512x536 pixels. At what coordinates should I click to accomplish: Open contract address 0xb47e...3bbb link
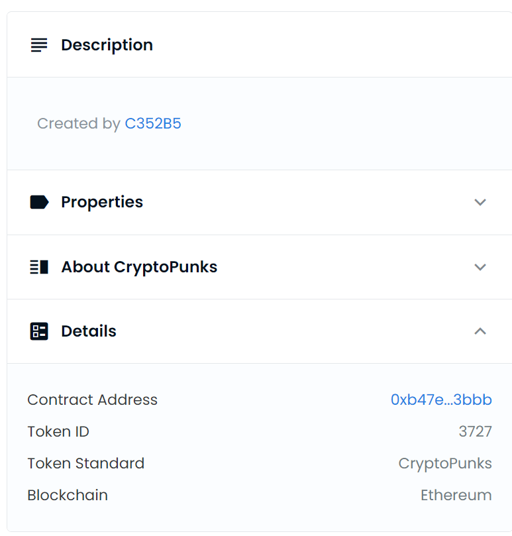tap(441, 400)
